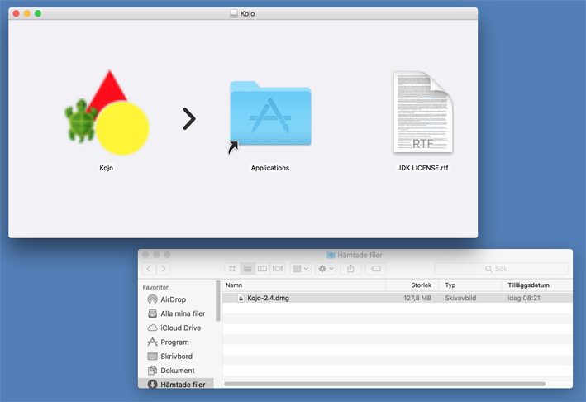The height and width of the screenshot is (402, 586).
Task: Click the Hämtade filer title bar folder icon
Action: tap(331, 255)
